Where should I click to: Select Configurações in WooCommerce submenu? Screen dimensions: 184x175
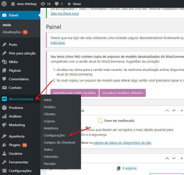coord(54,135)
